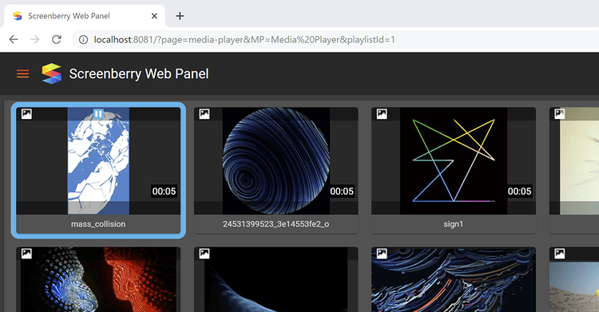Reload the current page
This screenshot has width=599, height=312.
point(57,39)
